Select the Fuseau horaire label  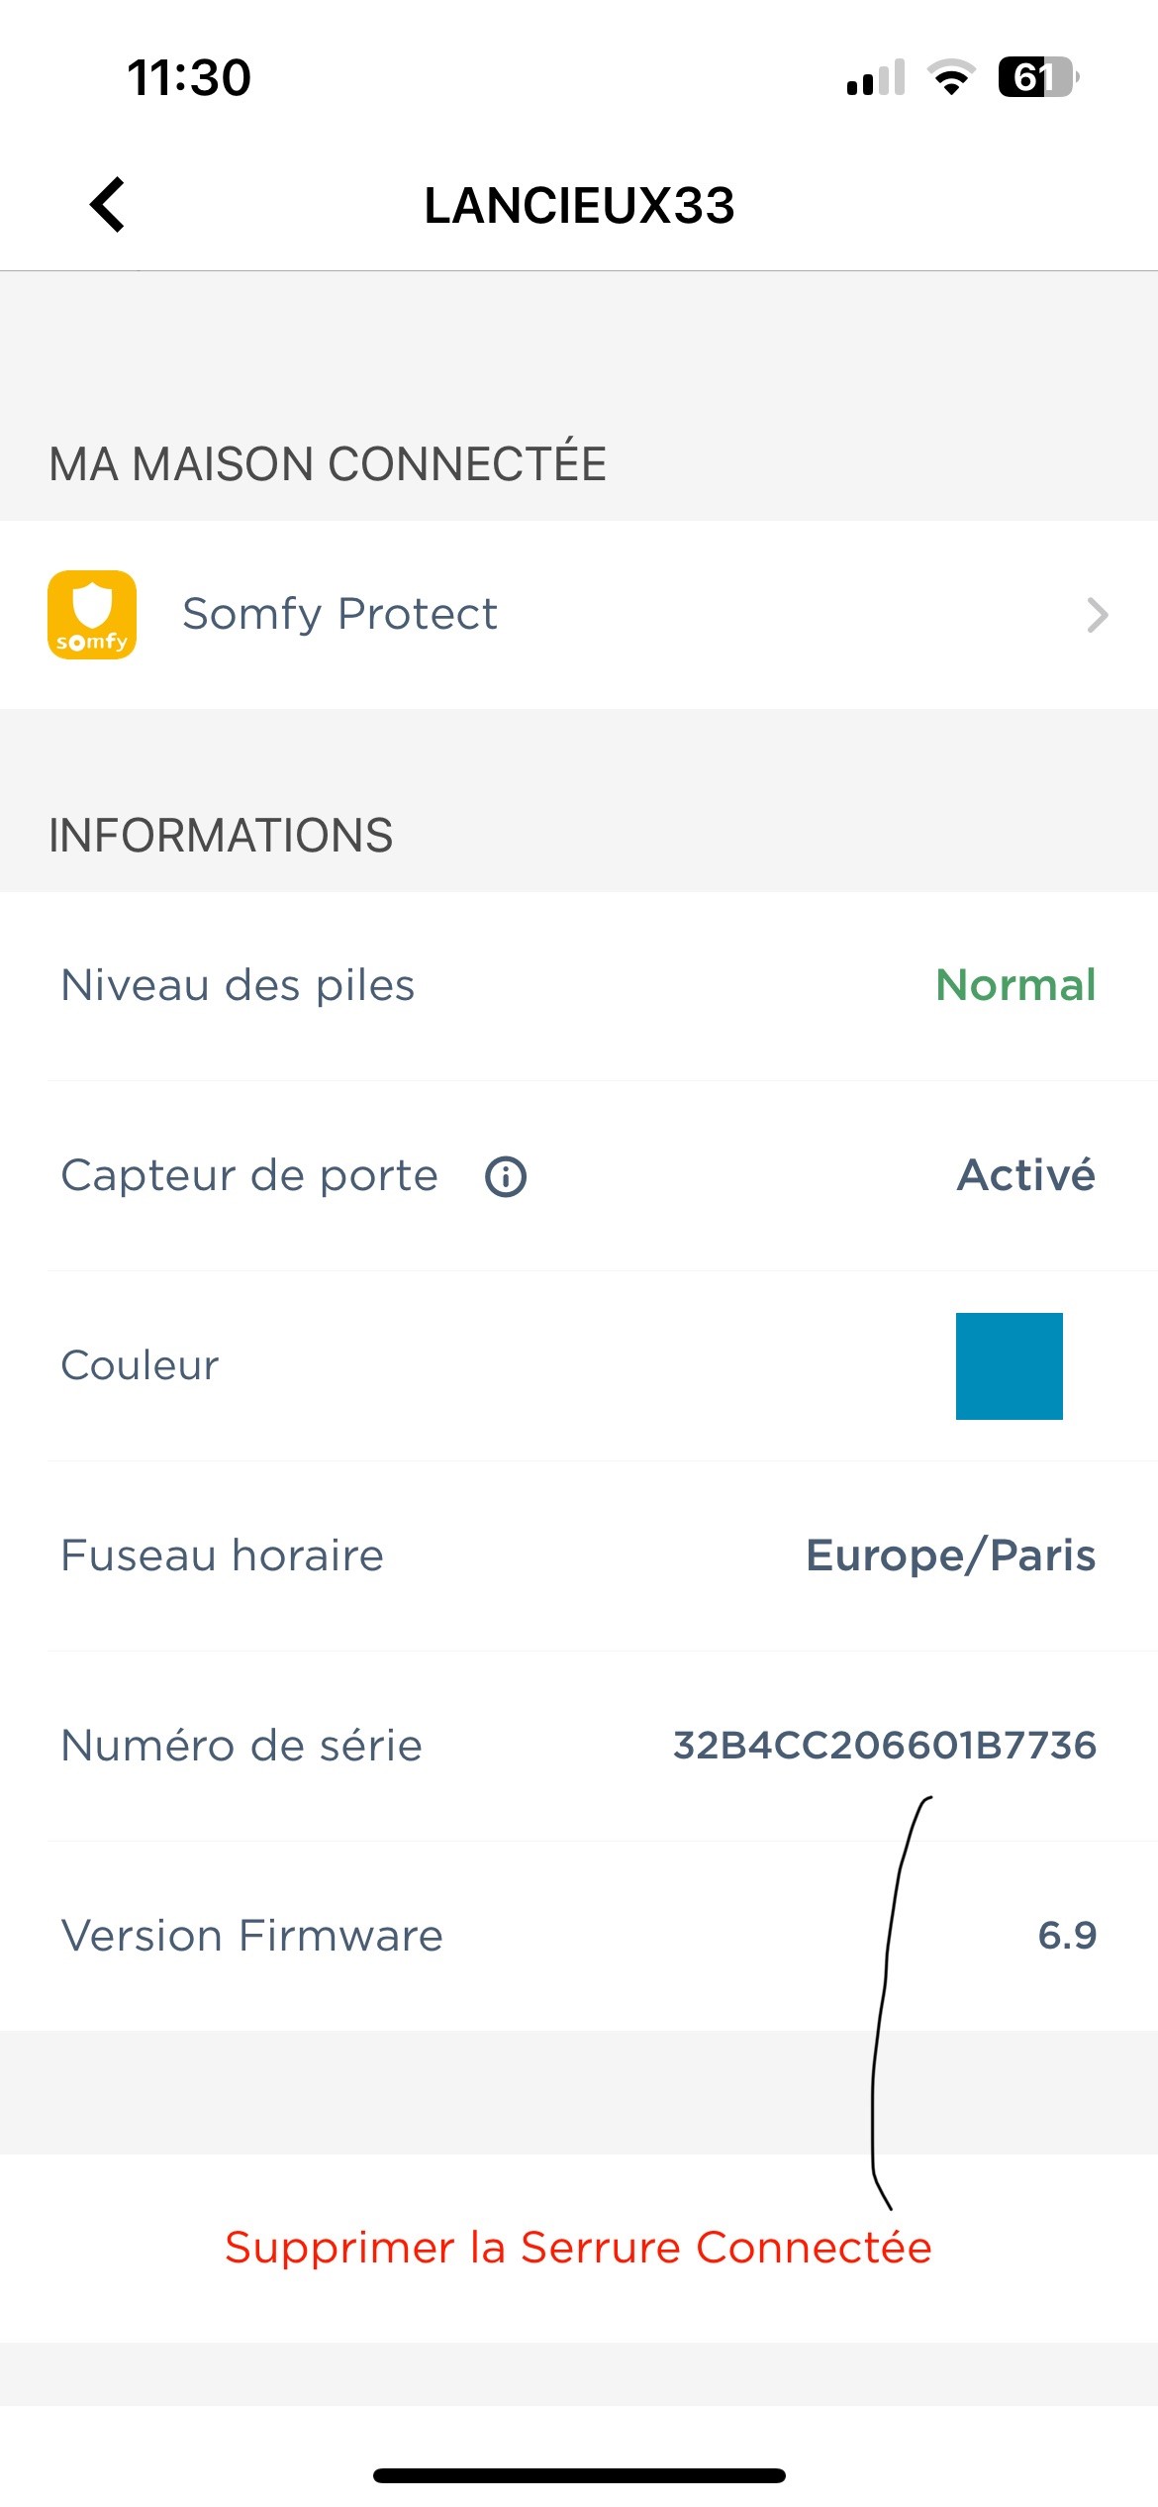tap(222, 1555)
